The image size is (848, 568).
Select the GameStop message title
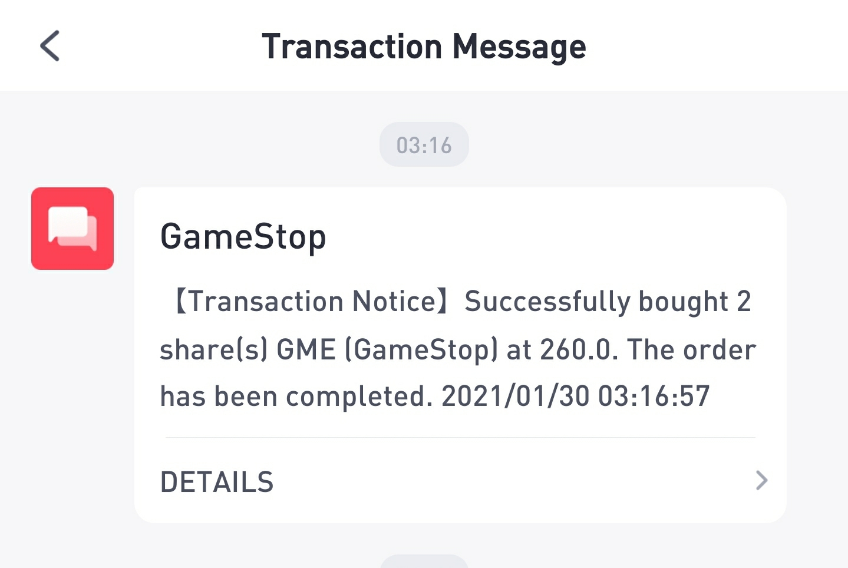click(x=243, y=237)
